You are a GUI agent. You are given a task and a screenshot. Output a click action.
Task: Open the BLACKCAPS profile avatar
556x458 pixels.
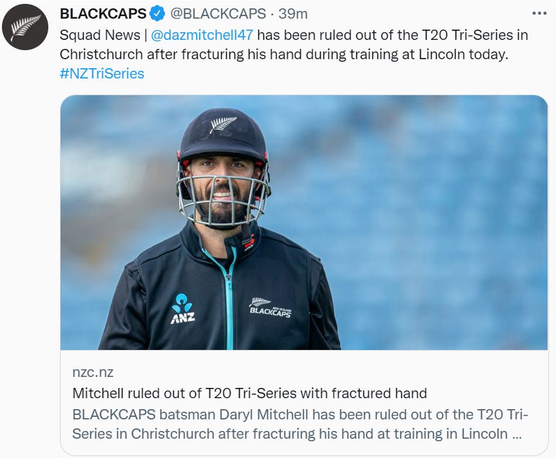25,27
